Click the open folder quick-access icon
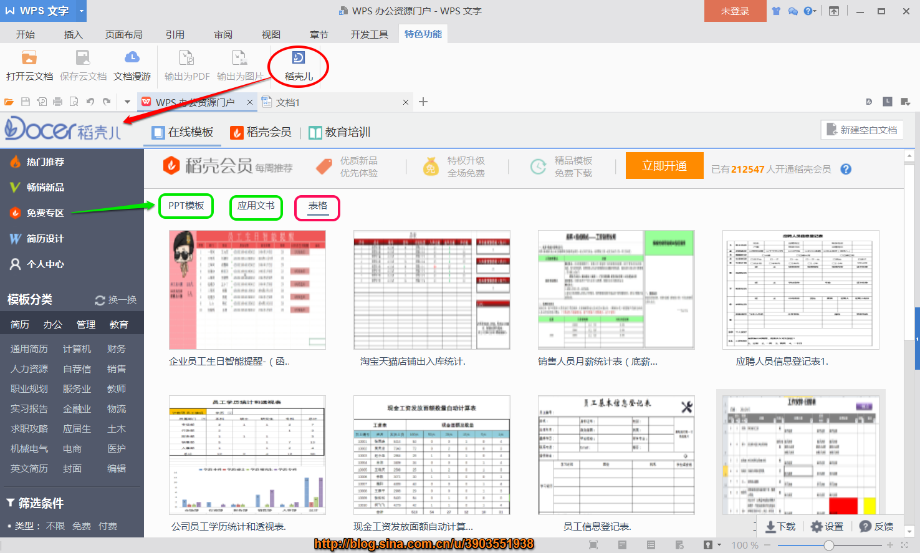 click(x=9, y=102)
